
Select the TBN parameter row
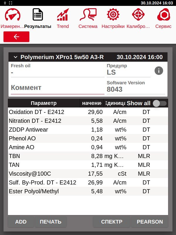tap(88, 156)
